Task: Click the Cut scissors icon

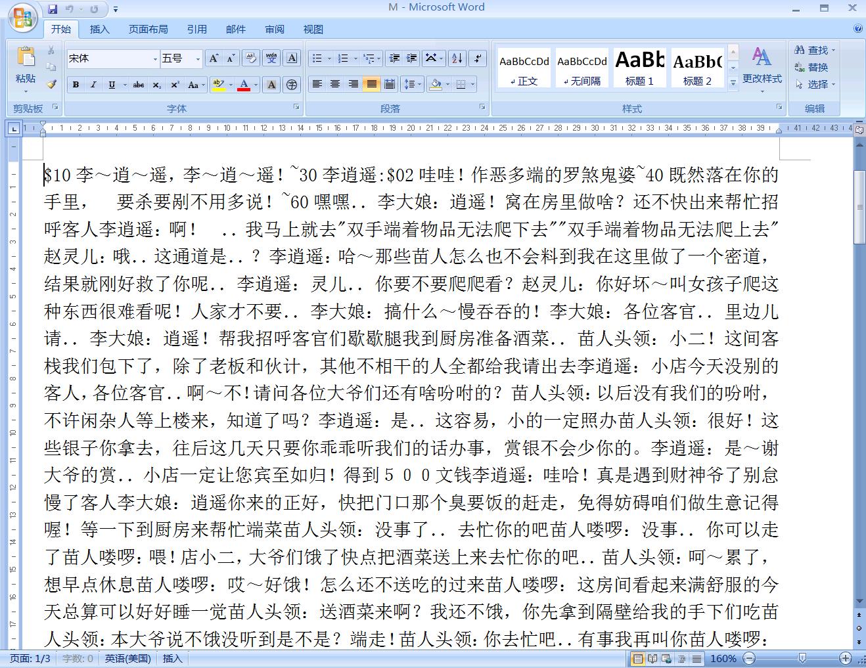Action: [x=51, y=51]
